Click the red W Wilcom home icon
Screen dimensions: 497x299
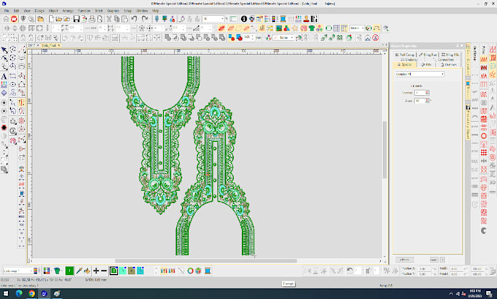tap(14, 19)
